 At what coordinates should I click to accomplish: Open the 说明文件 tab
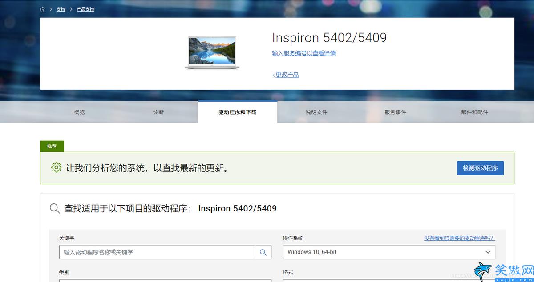(316, 112)
